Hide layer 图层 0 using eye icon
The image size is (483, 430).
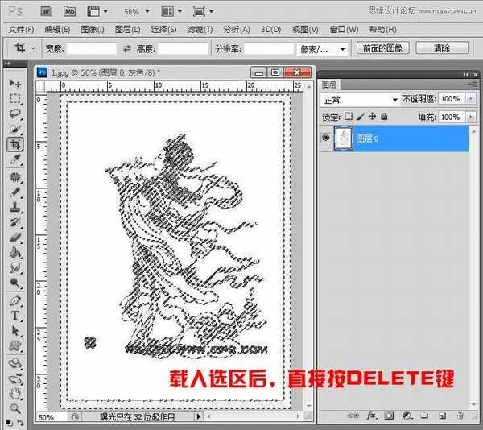tap(327, 139)
